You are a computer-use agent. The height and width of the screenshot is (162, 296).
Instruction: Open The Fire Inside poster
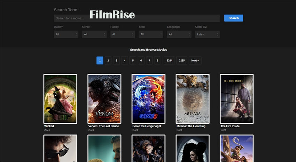pyautogui.click(x=237, y=99)
